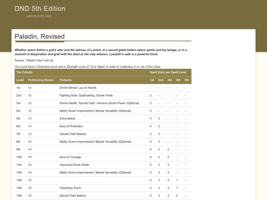Click +3 proficiency bonus in 6th row
Image resolution: width=267 pixels, height=200 pixels.
[30, 126]
